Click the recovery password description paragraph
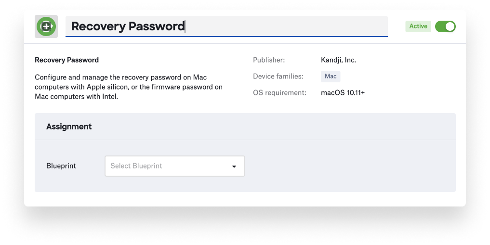The image size is (490, 245). pyautogui.click(x=129, y=87)
